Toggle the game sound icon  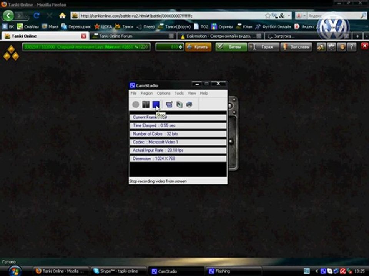[341, 47]
